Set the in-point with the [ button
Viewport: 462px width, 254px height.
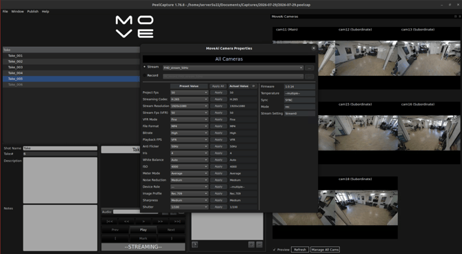point(115,238)
